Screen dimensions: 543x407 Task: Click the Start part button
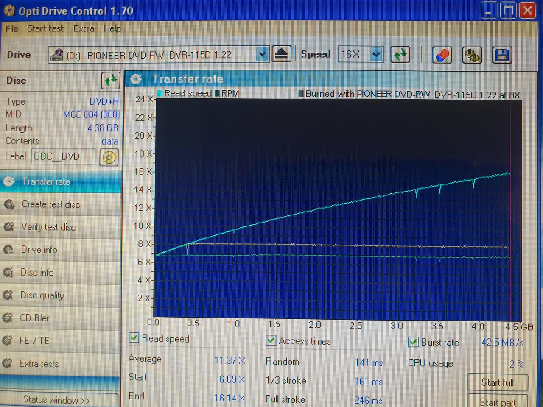[497, 401]
